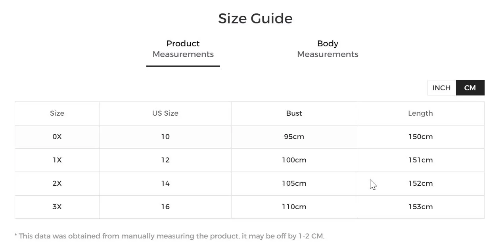Click the Size Guide heading
This screenshot has width=485, height=246.
pyautogui.click(x=255, y=19)
